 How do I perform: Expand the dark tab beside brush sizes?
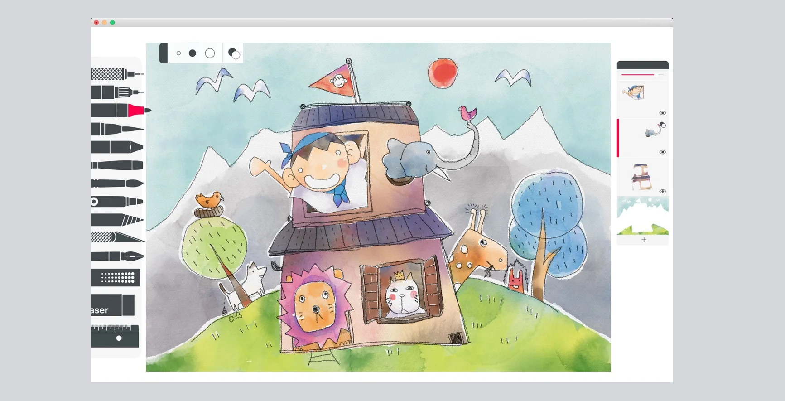point(164,53)
